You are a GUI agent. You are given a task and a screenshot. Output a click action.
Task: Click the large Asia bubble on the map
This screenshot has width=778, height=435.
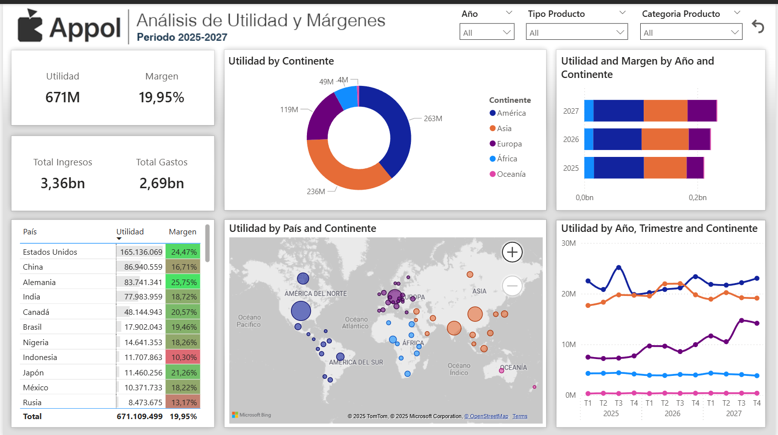[475, 314]
